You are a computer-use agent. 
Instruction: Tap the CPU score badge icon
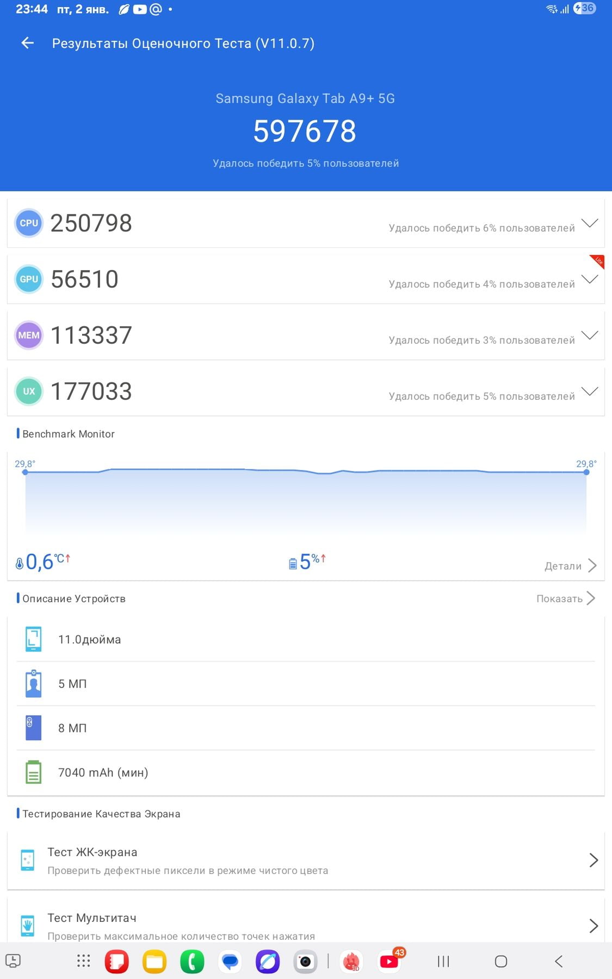[29, 223]
